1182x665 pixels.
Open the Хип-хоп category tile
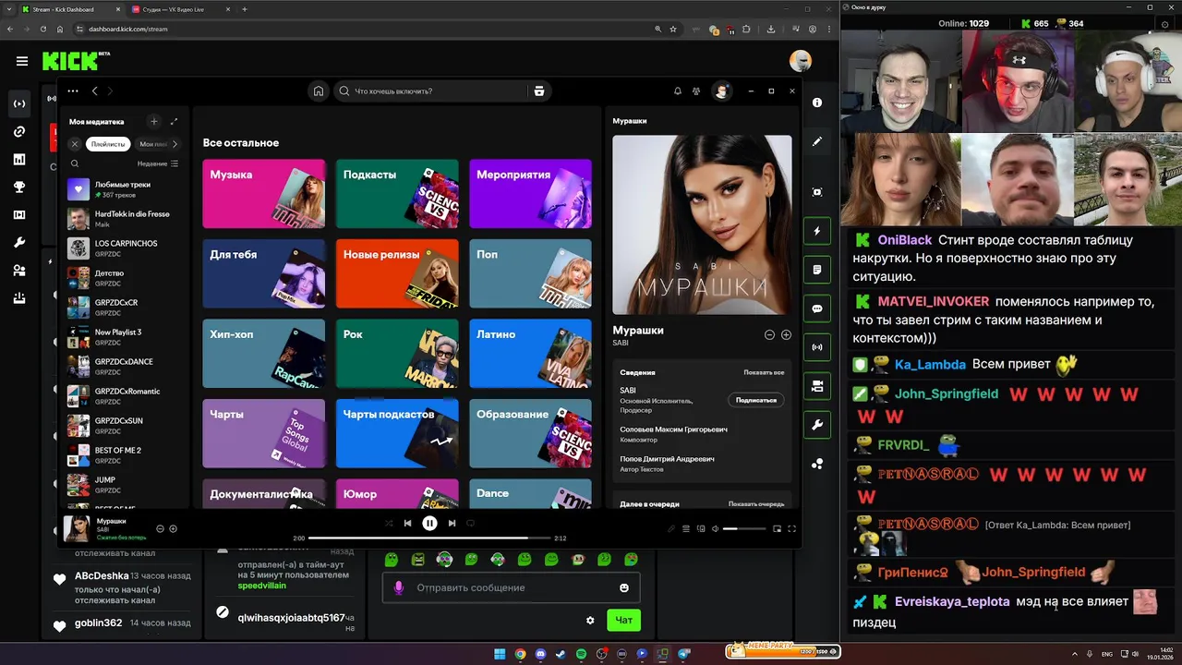(264, 354)
